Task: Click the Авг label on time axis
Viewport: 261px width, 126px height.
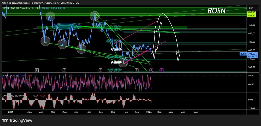Action: click(89, 112)
